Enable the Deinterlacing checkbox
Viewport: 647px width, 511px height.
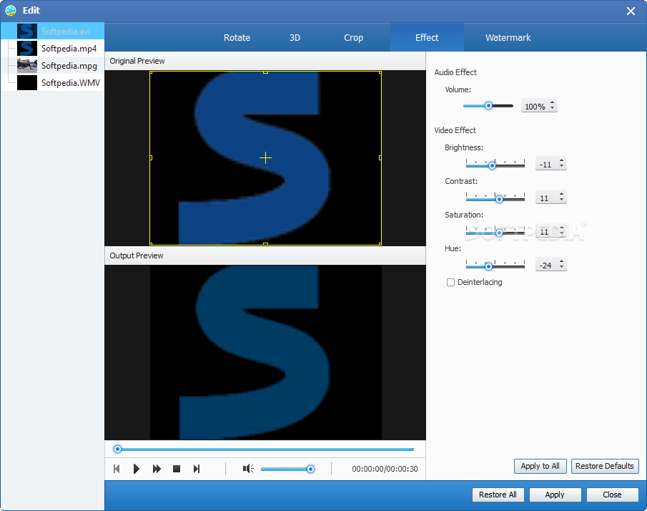pos(450,282)
